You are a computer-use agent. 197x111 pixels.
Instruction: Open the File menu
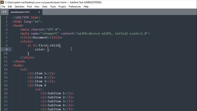pos(3,6)
